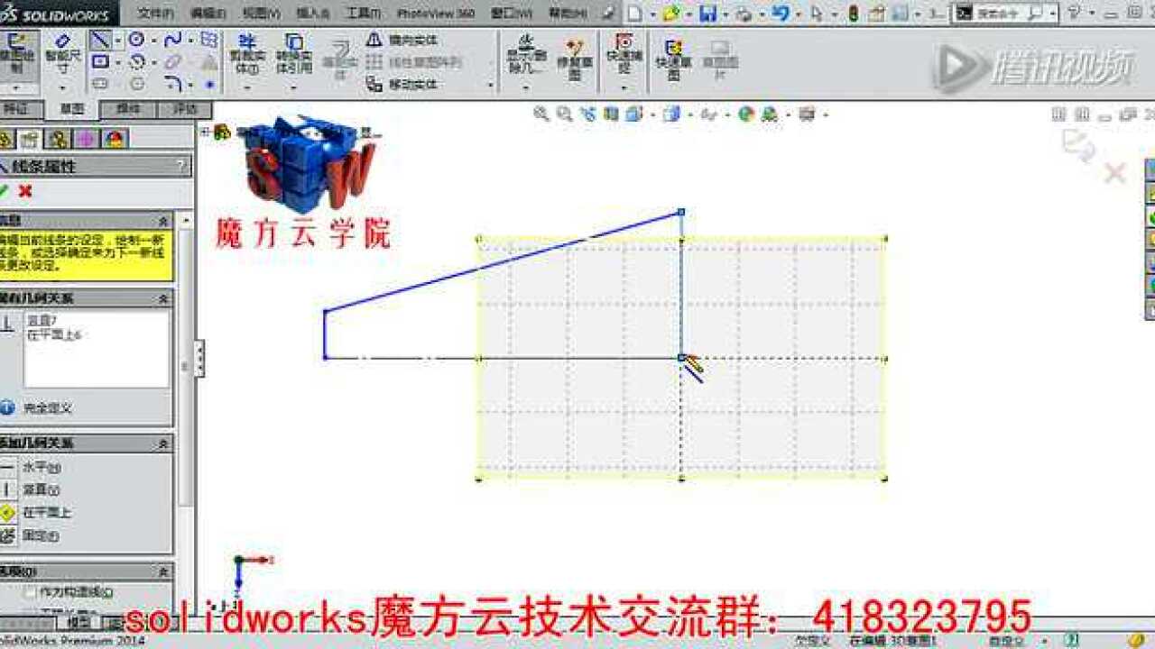Open the Edit menu
The image size is (1155, 649).
click(x=208, y=14)
